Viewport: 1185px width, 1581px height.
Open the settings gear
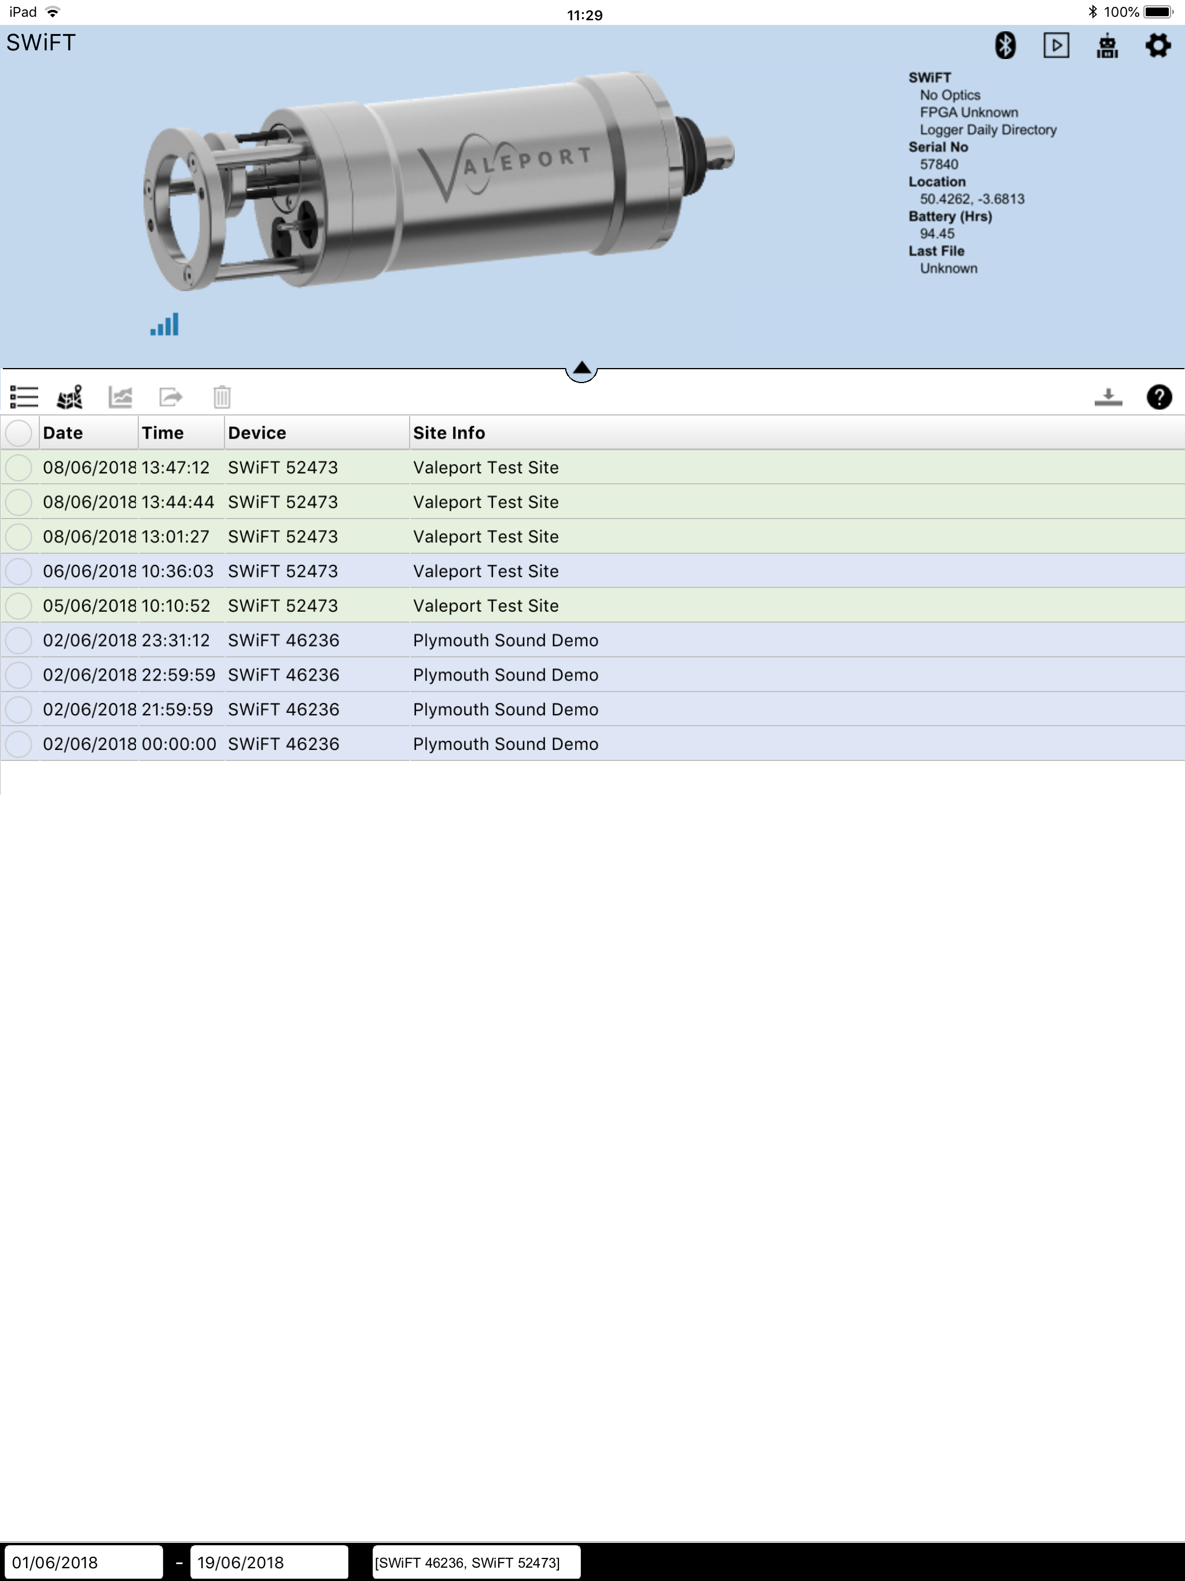1158,45
